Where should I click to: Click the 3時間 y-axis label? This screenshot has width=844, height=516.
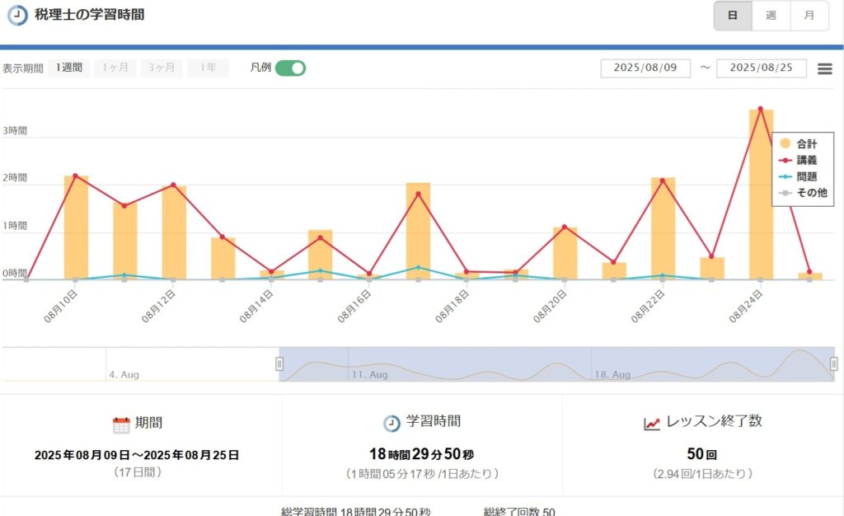[x=15, y=130]
